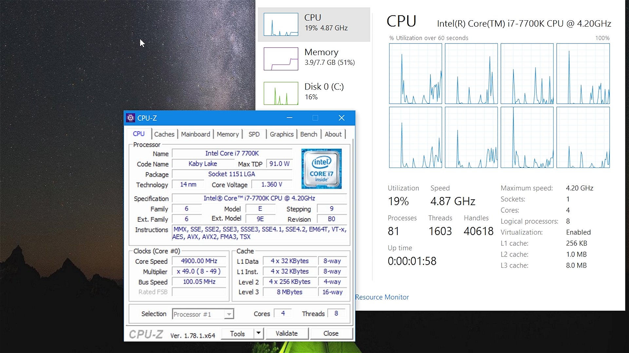This screenshot has width=629, height=353.
Task: Click the Core Speed value field
Action: 199,261
